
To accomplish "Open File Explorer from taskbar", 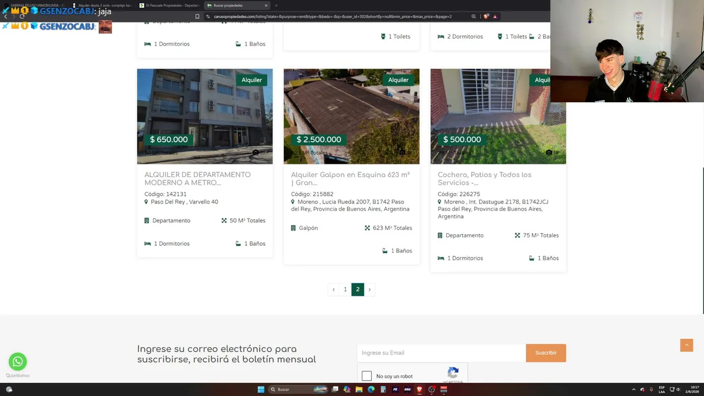I will point(359,389).
